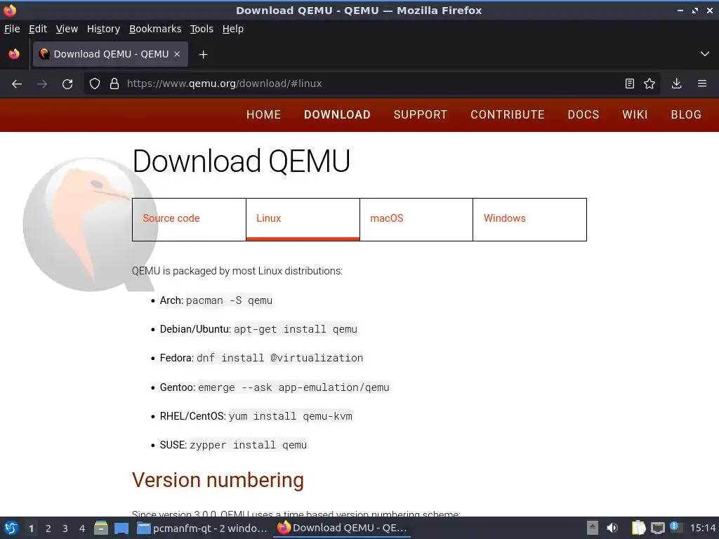Image resolution: width=719 pixels, height=539 pixels.
Task: Open the CONTRIBUTE page link
Action: (508, 114)
